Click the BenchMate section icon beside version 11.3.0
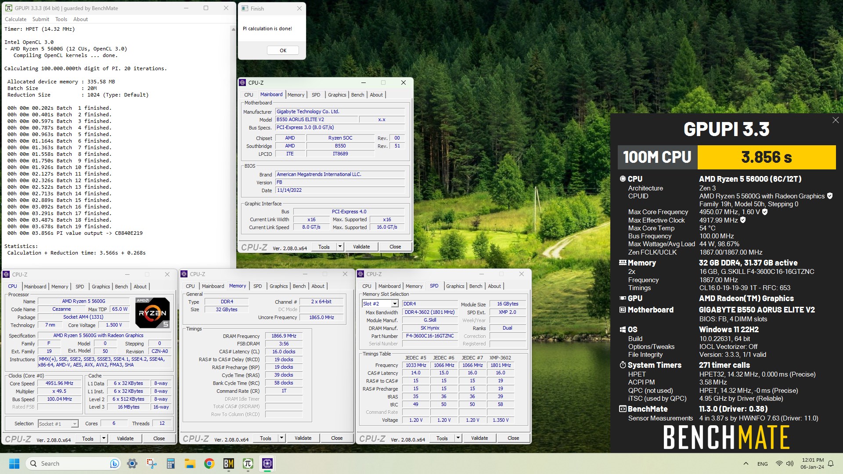843x474 pixels. point(623,409)
